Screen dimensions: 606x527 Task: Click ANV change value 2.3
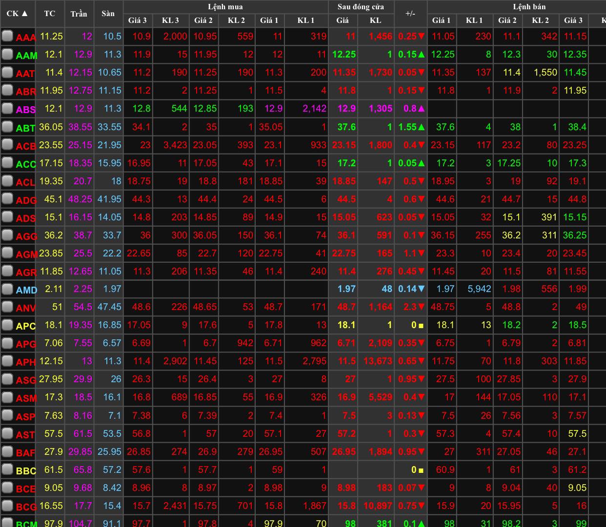pos(410,307)
